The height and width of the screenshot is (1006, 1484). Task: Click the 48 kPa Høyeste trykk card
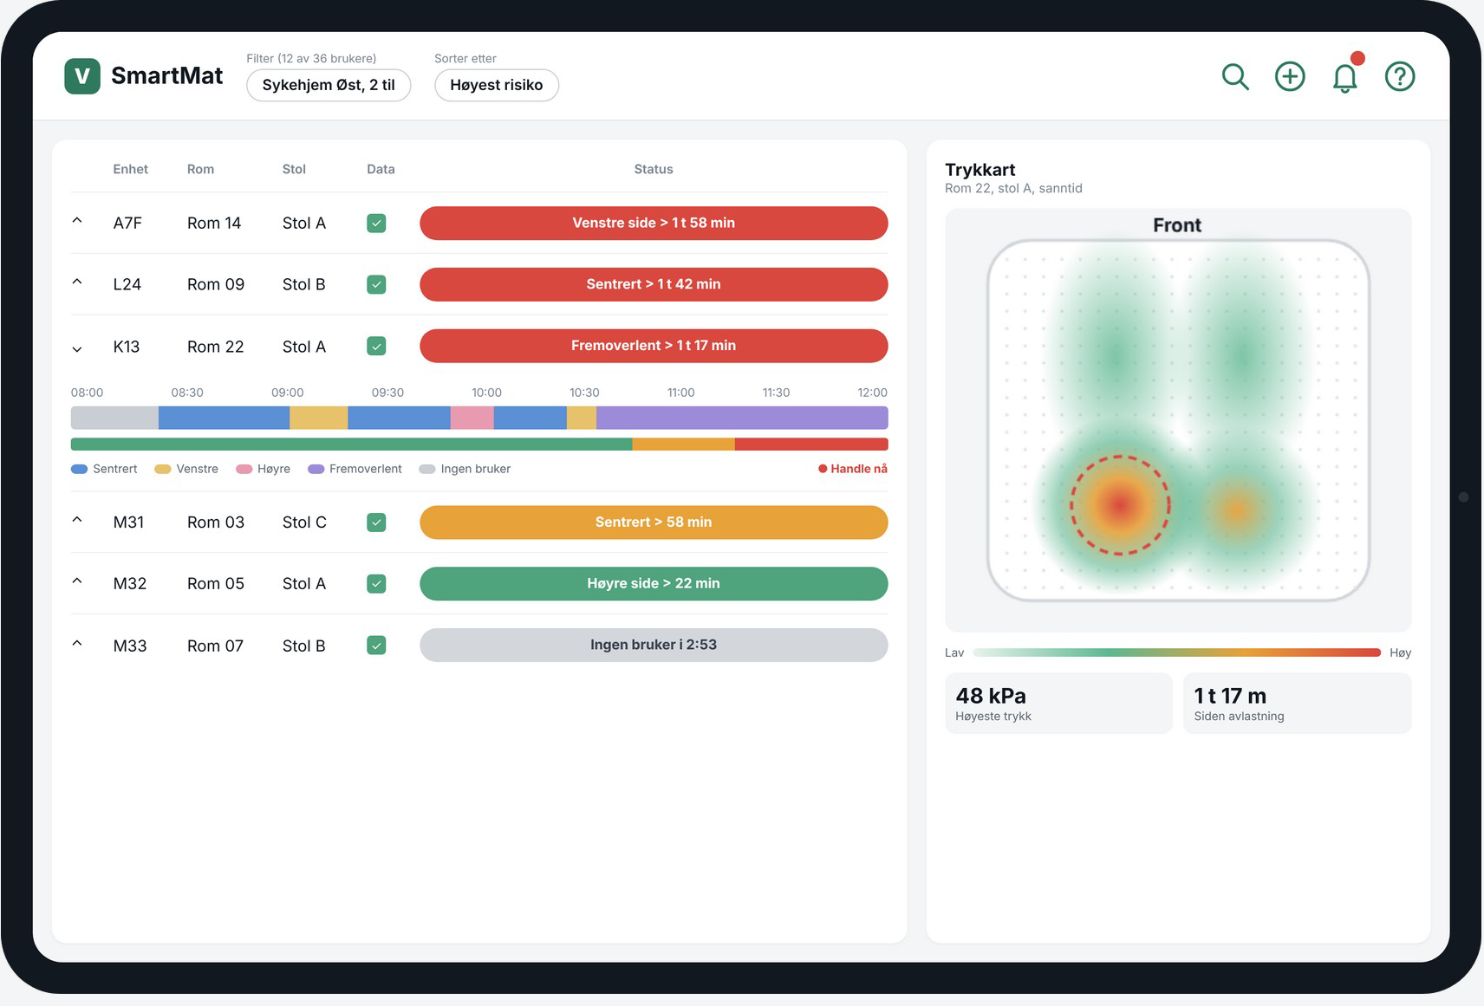coord(1058,704)
